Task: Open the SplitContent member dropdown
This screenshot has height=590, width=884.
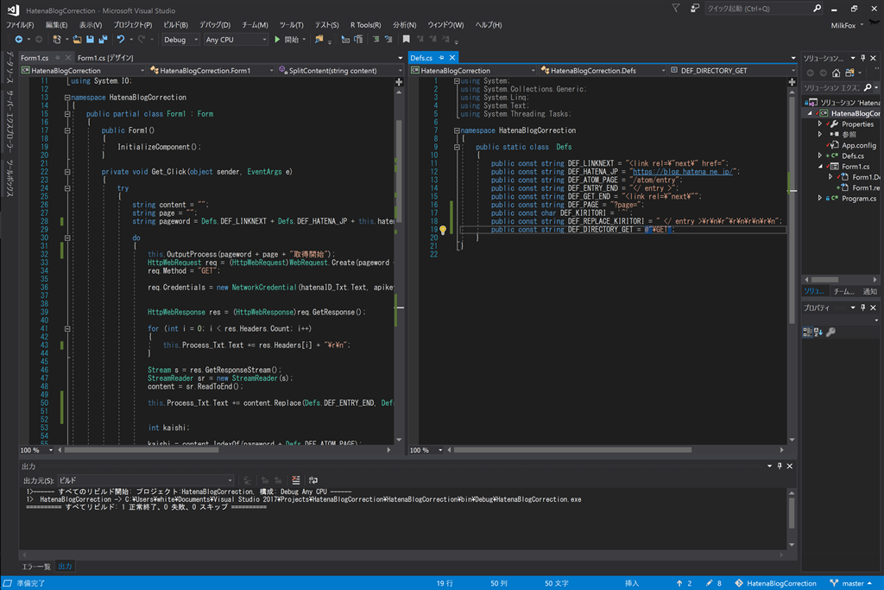Action: click(339, 71)
